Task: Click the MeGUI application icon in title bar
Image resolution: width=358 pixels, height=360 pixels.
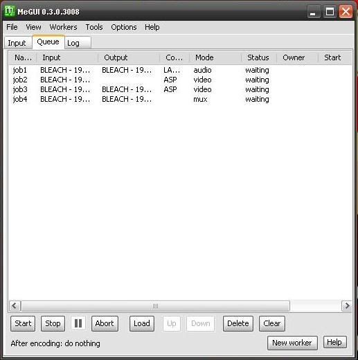Action: [x=10, y=11]
